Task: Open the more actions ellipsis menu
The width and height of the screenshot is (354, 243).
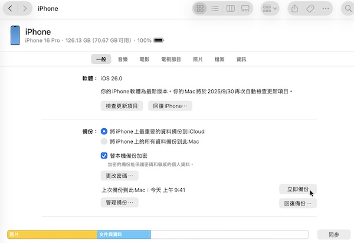Action: (326, 9)
